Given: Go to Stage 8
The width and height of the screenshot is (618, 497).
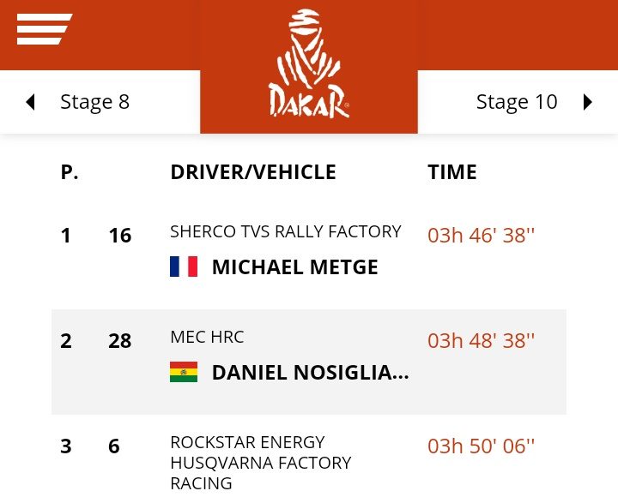Looking at the screenshot, I should 94,103.
